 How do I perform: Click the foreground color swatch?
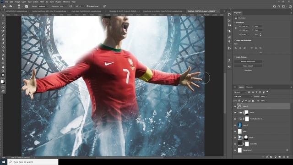[2, 82]
